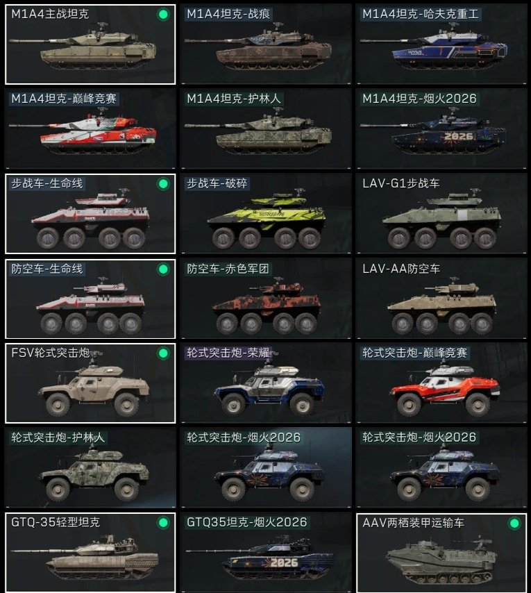The image size is (531, 593).
Task: Click green equipped dot on 防空车-生命线
Action: click(163, 269)
